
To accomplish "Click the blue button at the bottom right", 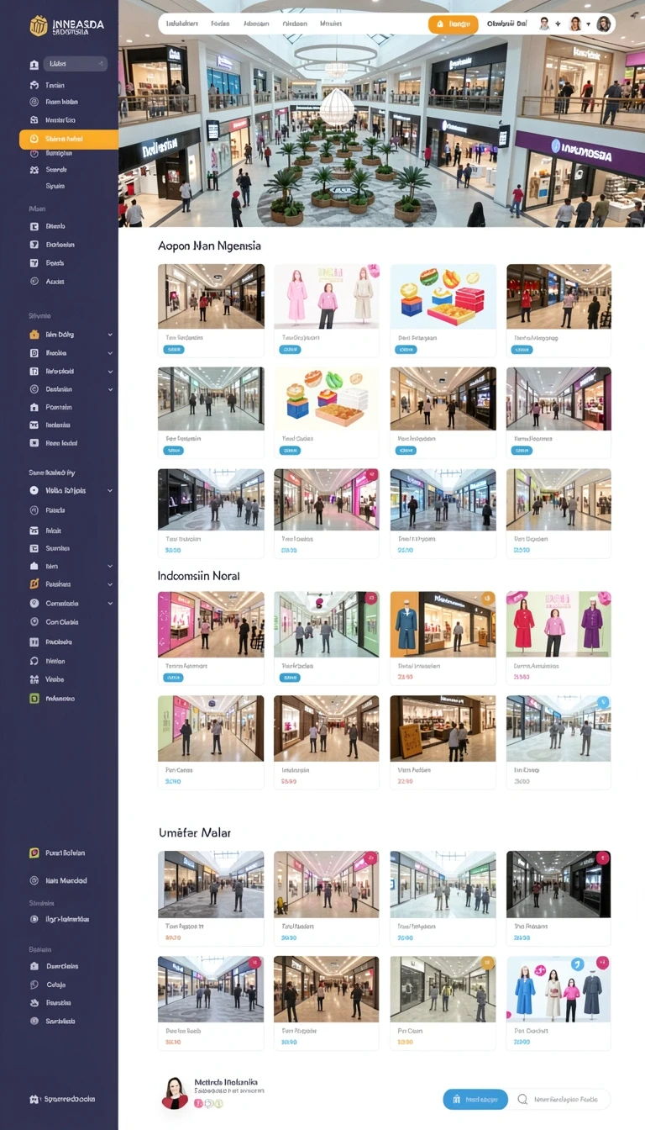I will [475, 1099].
